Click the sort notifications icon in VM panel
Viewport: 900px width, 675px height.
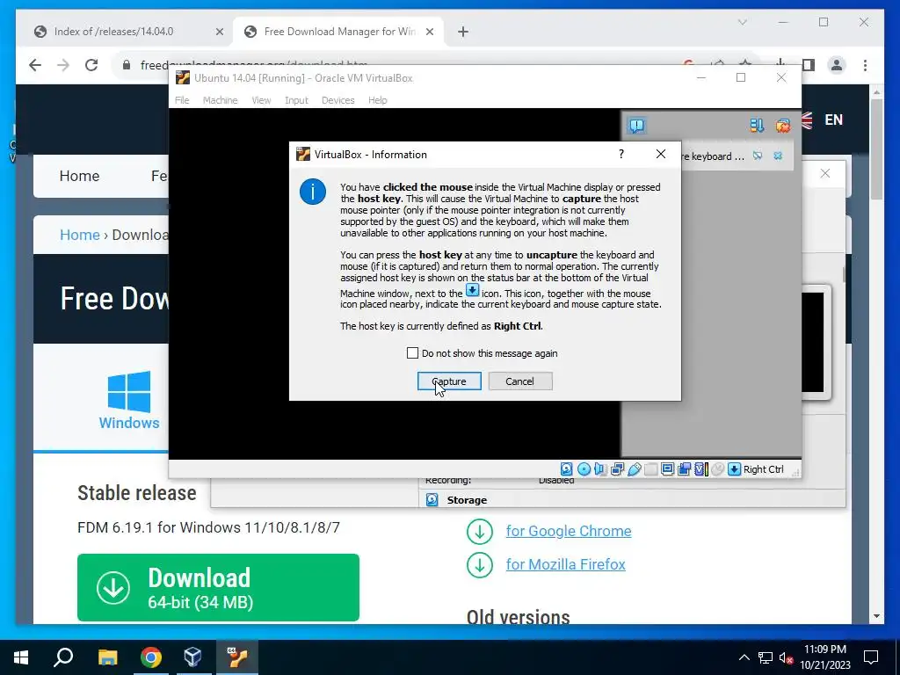point(757,125)
